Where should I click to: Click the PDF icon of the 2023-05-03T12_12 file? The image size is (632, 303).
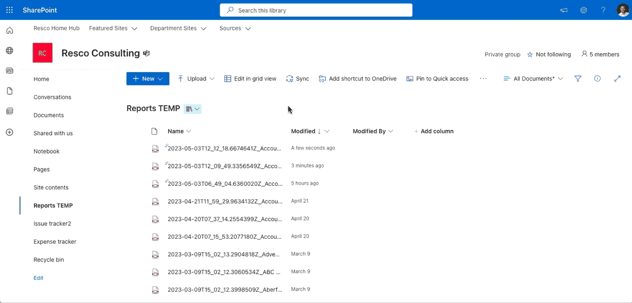[x=155, y=149]
